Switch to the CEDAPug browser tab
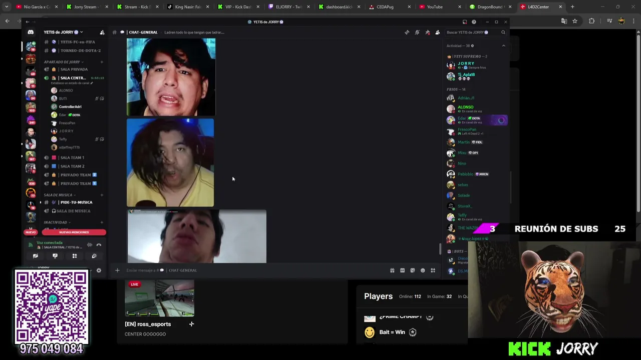This screenshot has width=641, height=360. (388, 7)
